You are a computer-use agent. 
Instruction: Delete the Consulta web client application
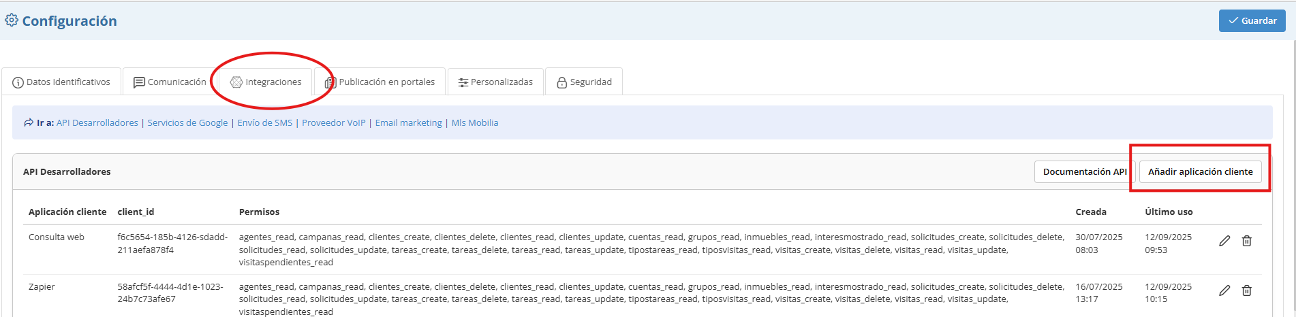[1246, 241]
